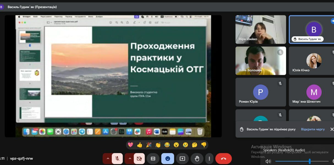
Task: Open more options three-dot menu
Action: pos(209,159)
